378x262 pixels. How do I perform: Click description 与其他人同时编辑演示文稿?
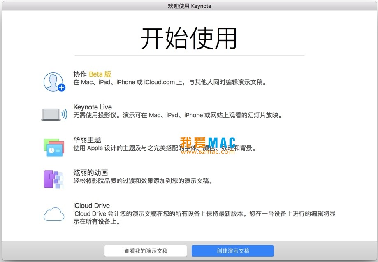coord(170,82)
